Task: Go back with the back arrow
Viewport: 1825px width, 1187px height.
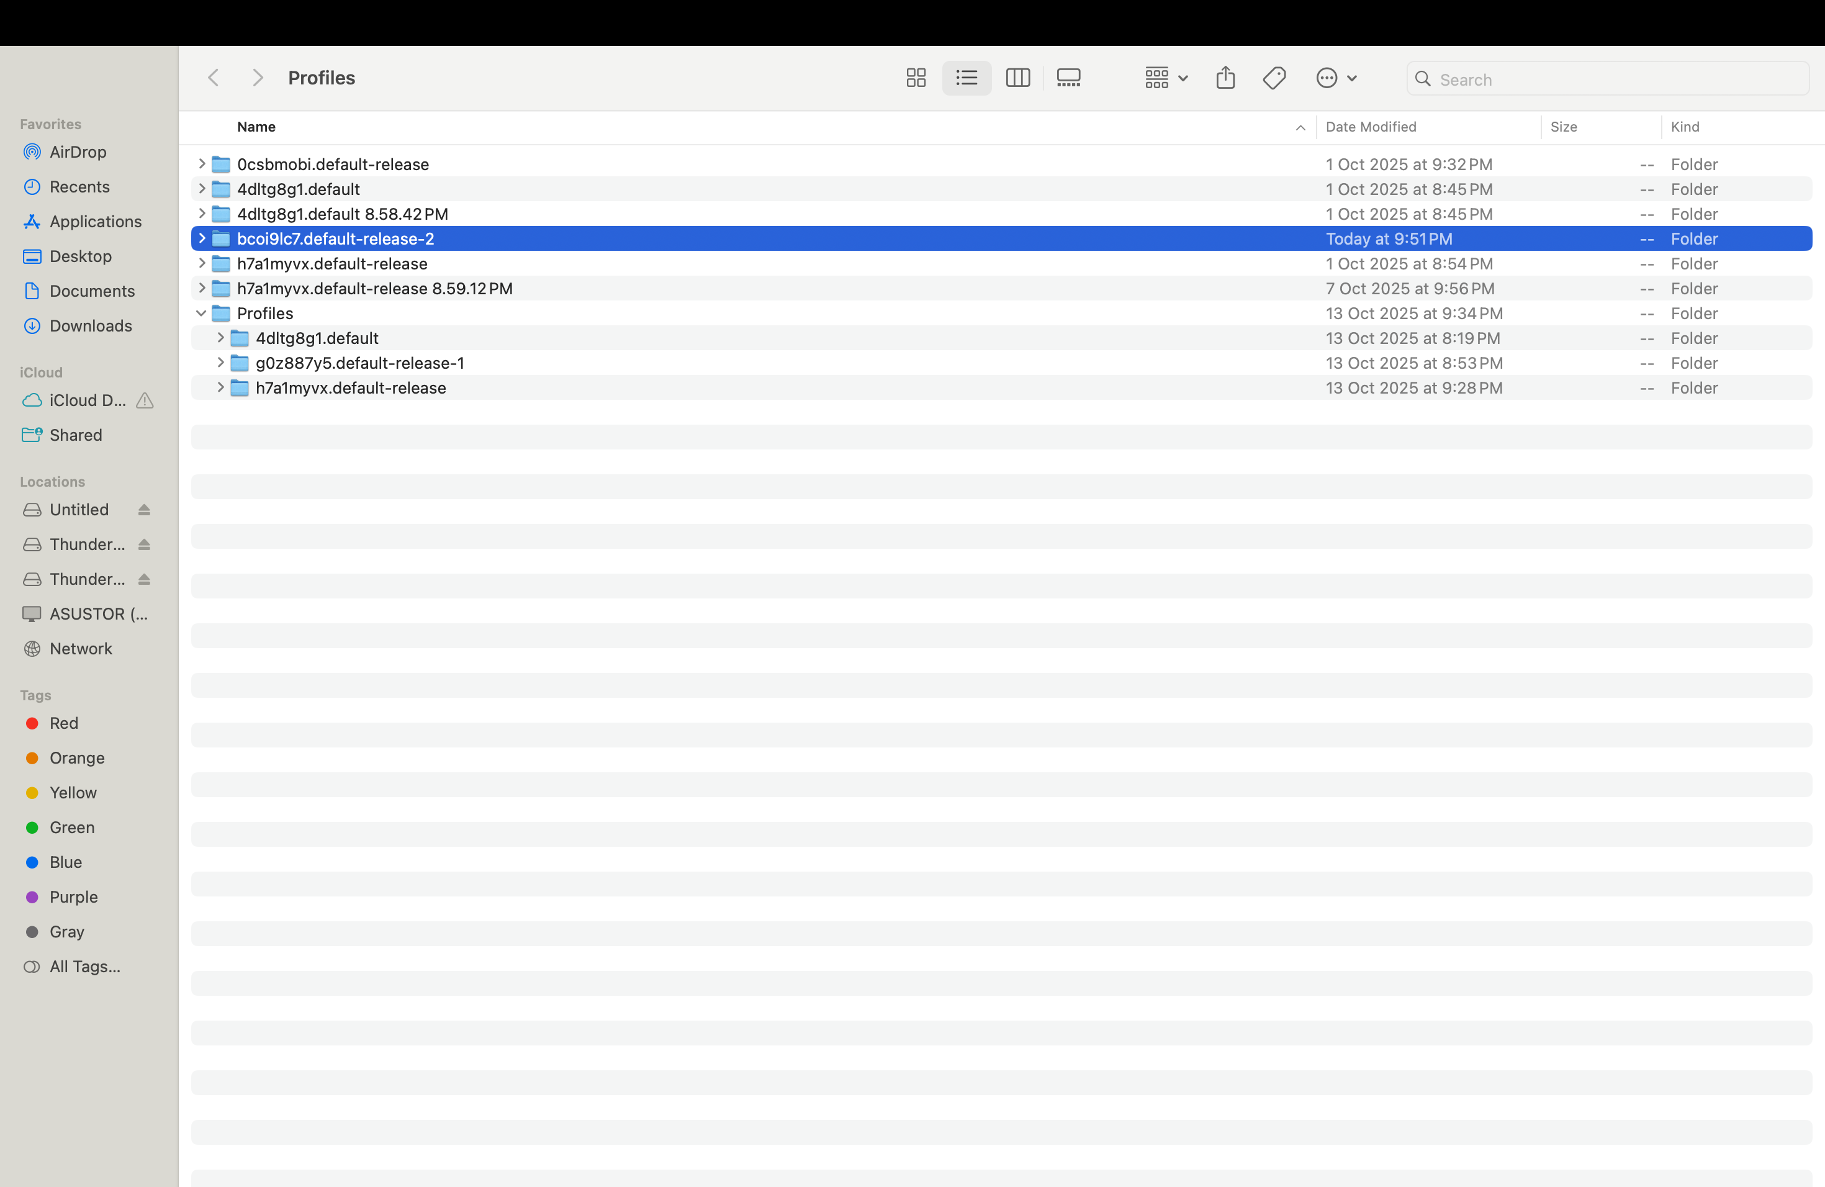Action: pos(214,78)
